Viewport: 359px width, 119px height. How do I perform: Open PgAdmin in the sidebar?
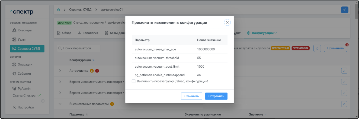24,88
